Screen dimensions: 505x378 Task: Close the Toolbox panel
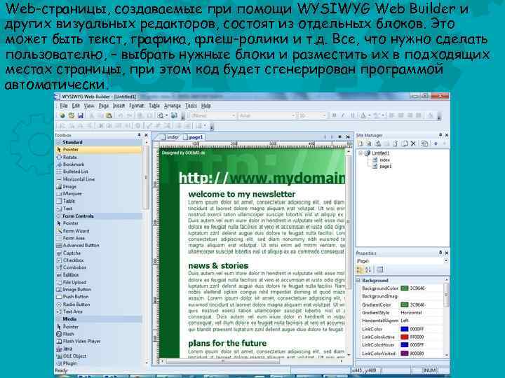click(146, 135)
